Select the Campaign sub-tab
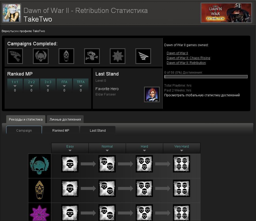The width and height of the screenshot is (256, 221). tap(24, 130)
